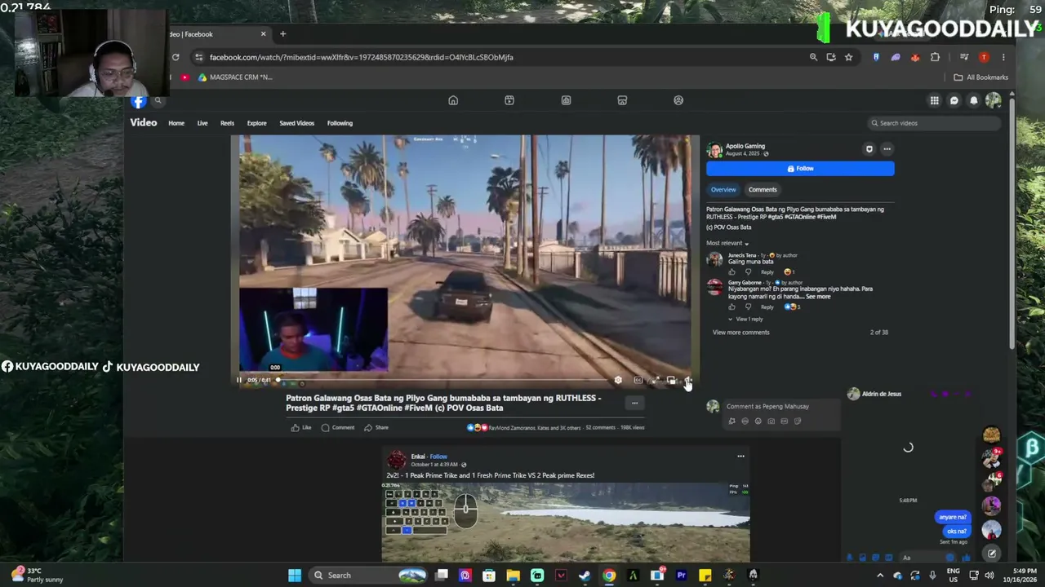Open more options beside Apollo Gaming post

(x=887, y=149)
